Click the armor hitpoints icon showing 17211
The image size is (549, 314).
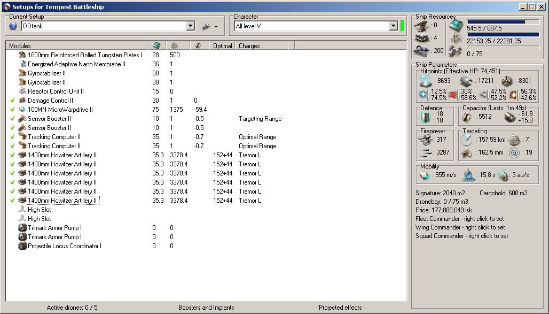click(466, 81)
